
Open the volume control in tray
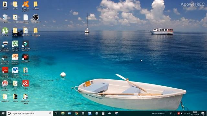tap(189, 113)
